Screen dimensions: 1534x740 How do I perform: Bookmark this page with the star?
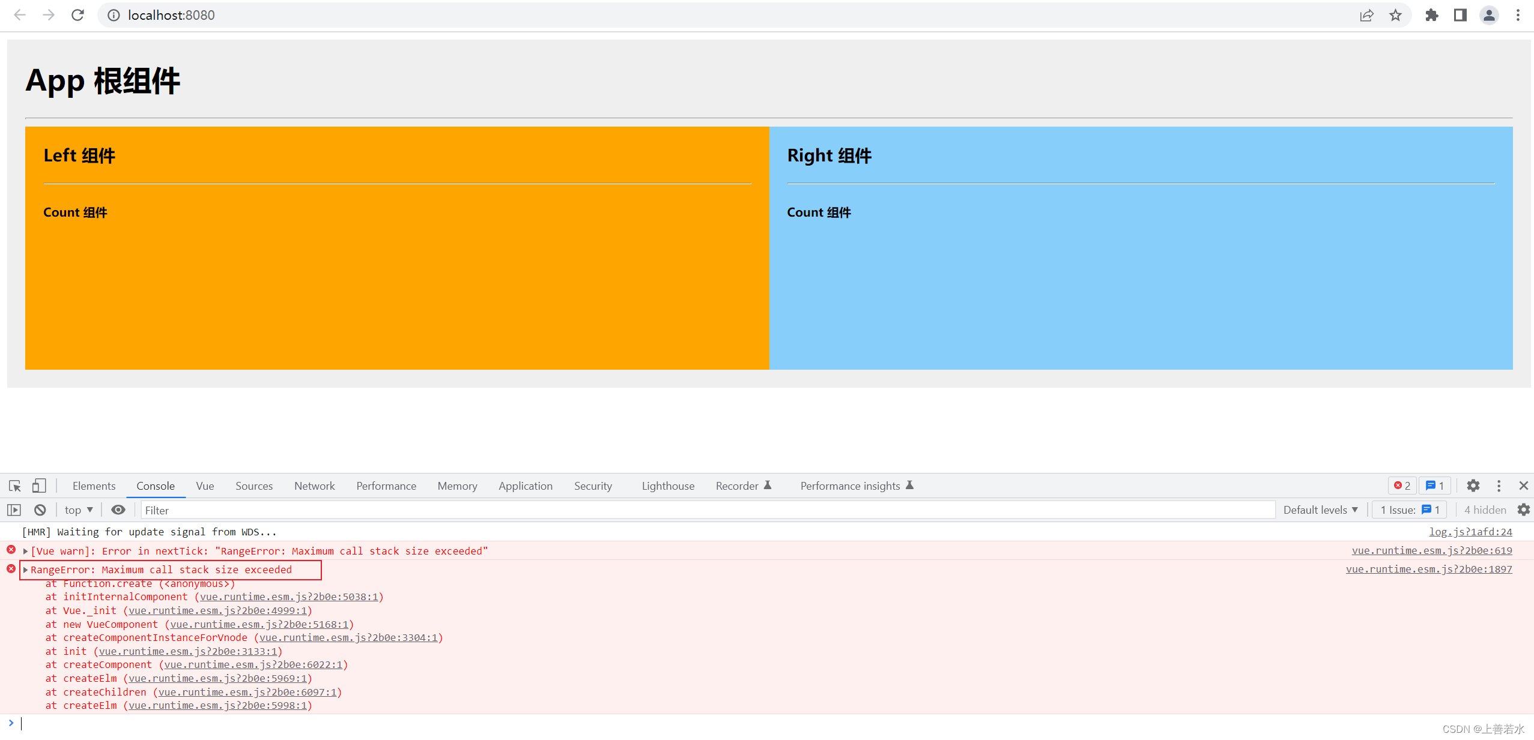[1395, 15]
